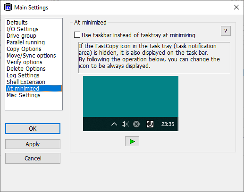The image size is (244, 192).
Task: Click the Cancel button
Action: 33,159
